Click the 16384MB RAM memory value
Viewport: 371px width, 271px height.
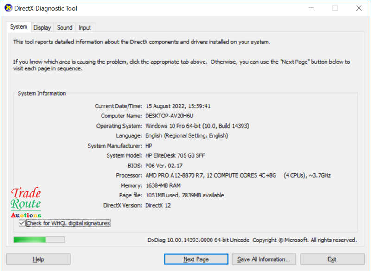click(x=163, y=185)
